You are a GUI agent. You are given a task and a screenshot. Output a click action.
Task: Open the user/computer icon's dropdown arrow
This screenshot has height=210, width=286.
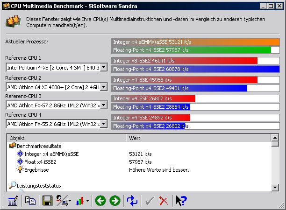tap(70, 201)
